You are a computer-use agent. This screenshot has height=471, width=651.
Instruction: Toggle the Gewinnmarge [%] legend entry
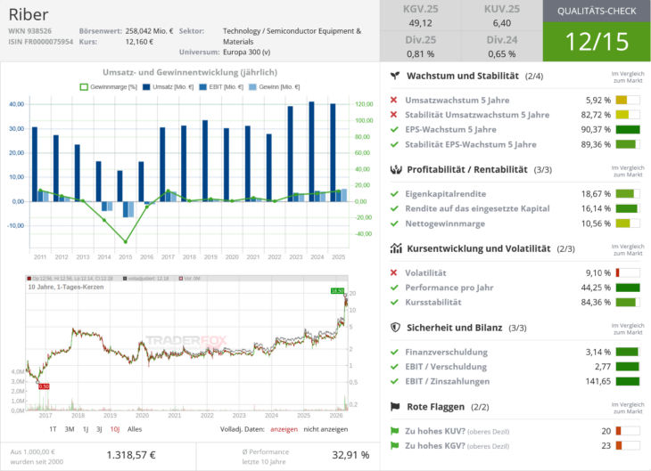click(x=109, y=87)
